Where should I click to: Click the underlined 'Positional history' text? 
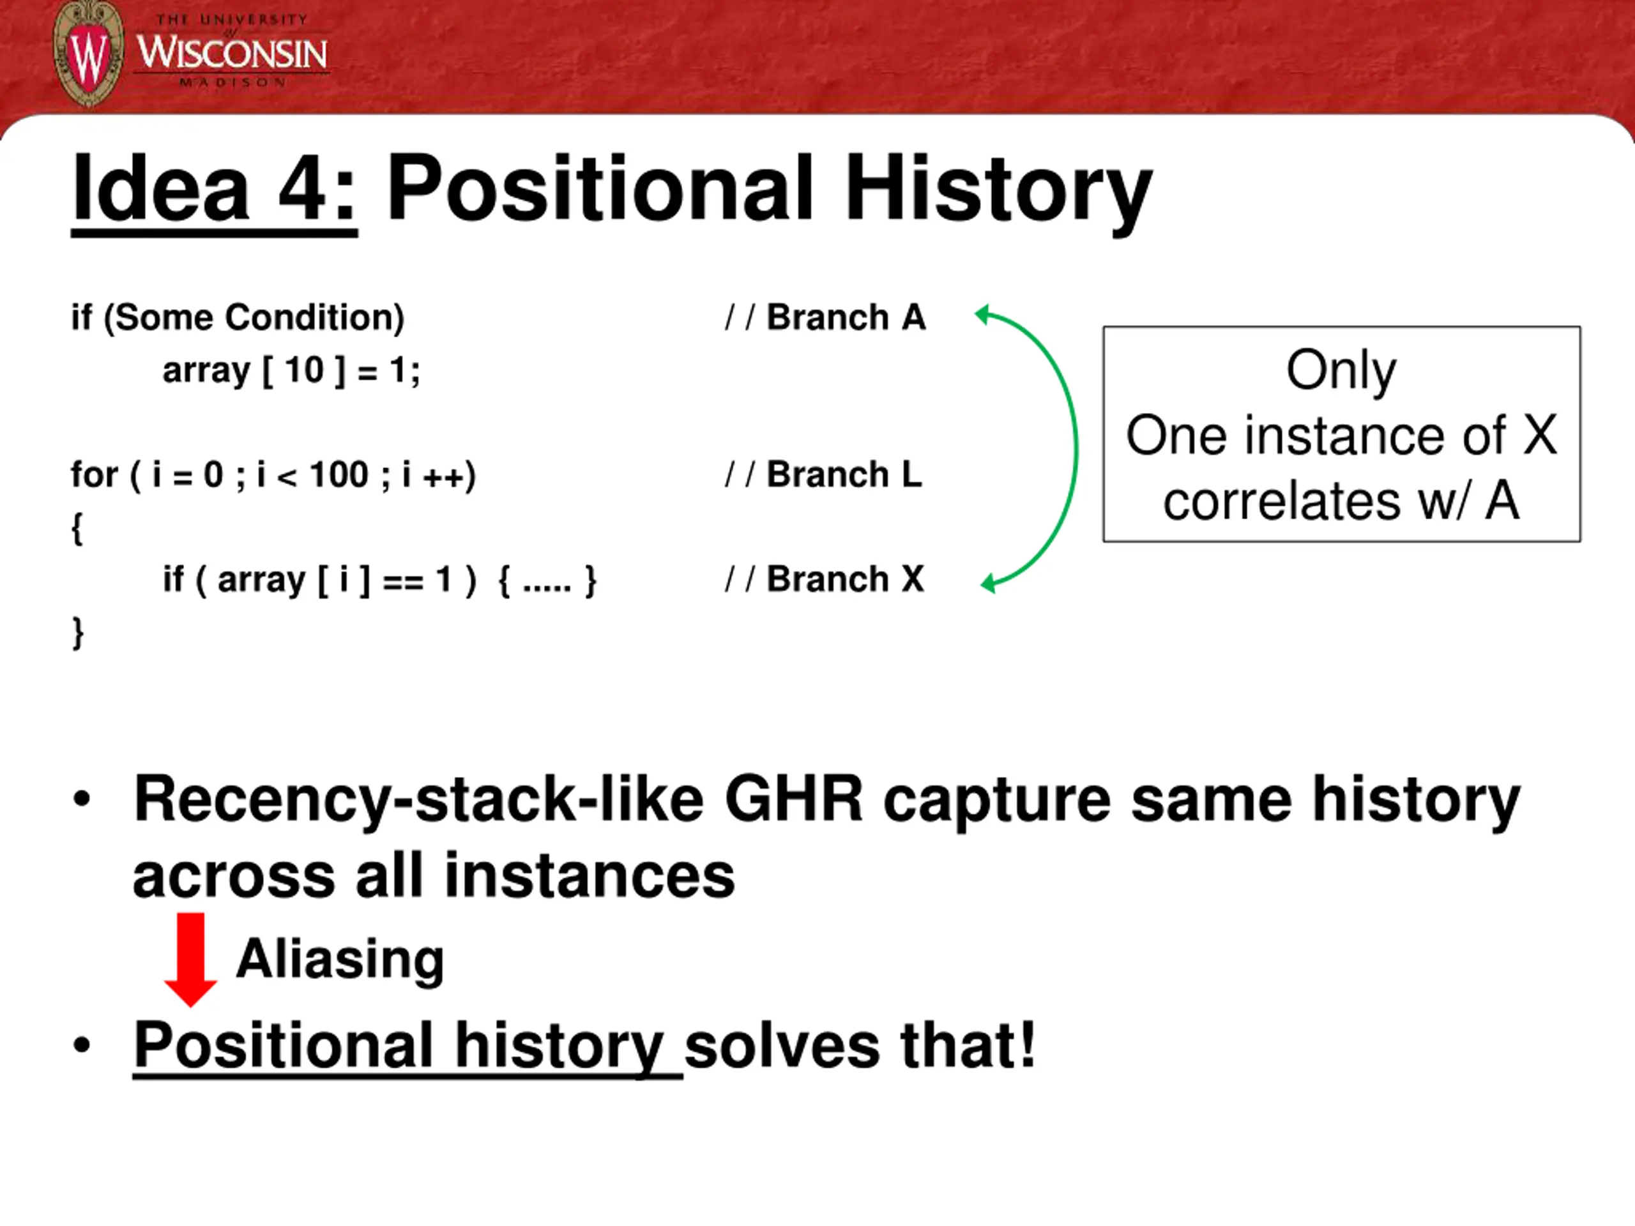(x=399, y=1045)
